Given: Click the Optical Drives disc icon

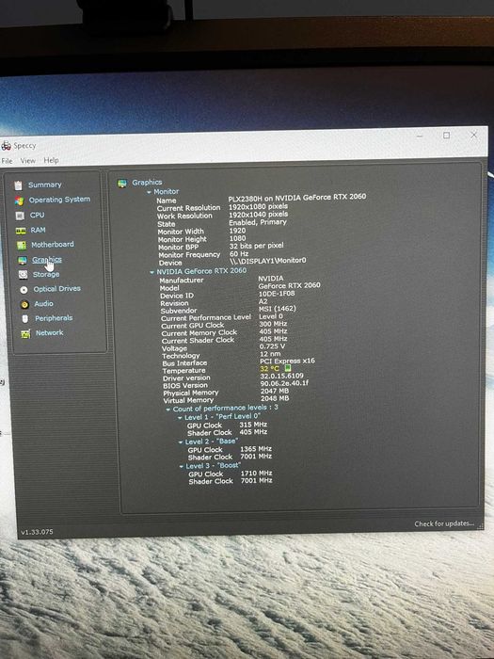Looking at the screenshot, I should 24,290.
